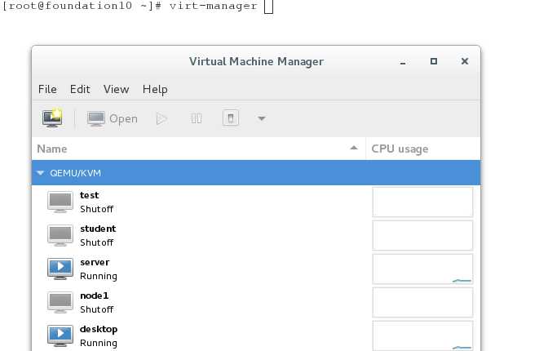
Task: Collapse the QEMU/KVM connection triangle
Action: click(x=41, y=173)
